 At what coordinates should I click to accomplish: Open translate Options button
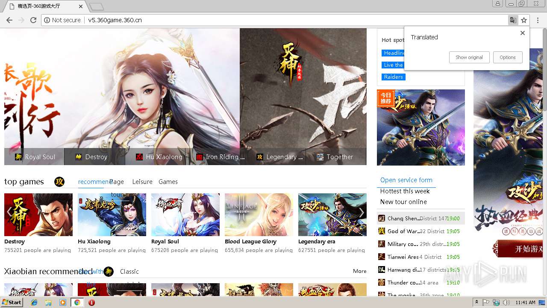point(508,57)
